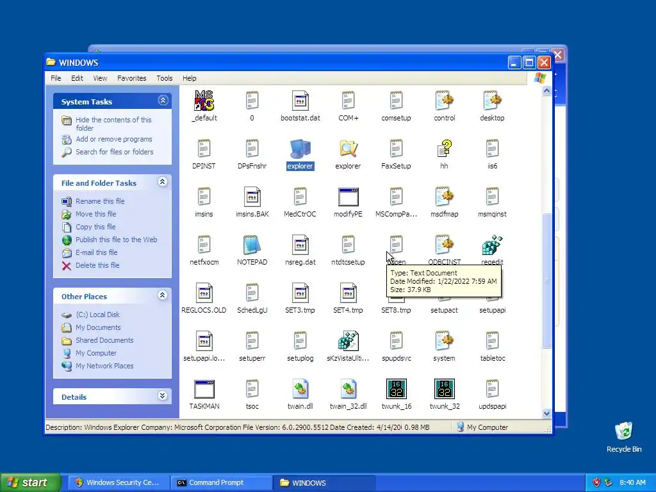The height and width of the screenshot is (492, 656).
Task: Click Move this file link
Action: (96, 214)
